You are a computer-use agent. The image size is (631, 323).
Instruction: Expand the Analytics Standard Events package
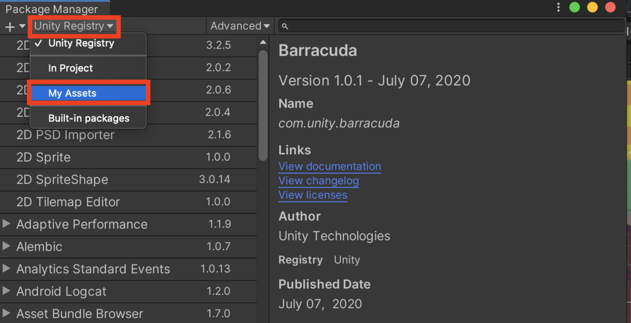[6, 269]
